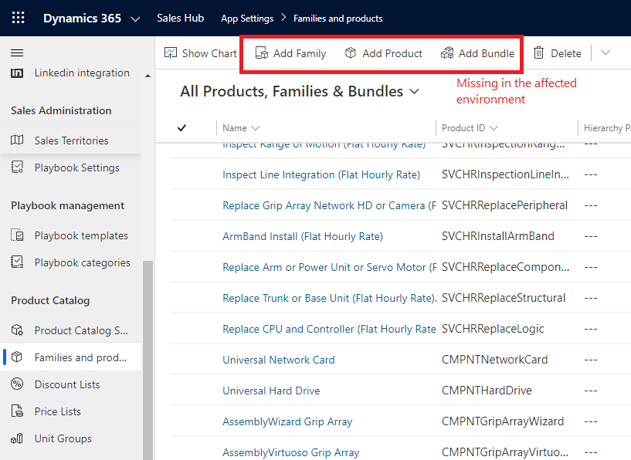Open the Dynamics 365 app switcher chevron
Screen dimensions: 631x460
(136, 19)
